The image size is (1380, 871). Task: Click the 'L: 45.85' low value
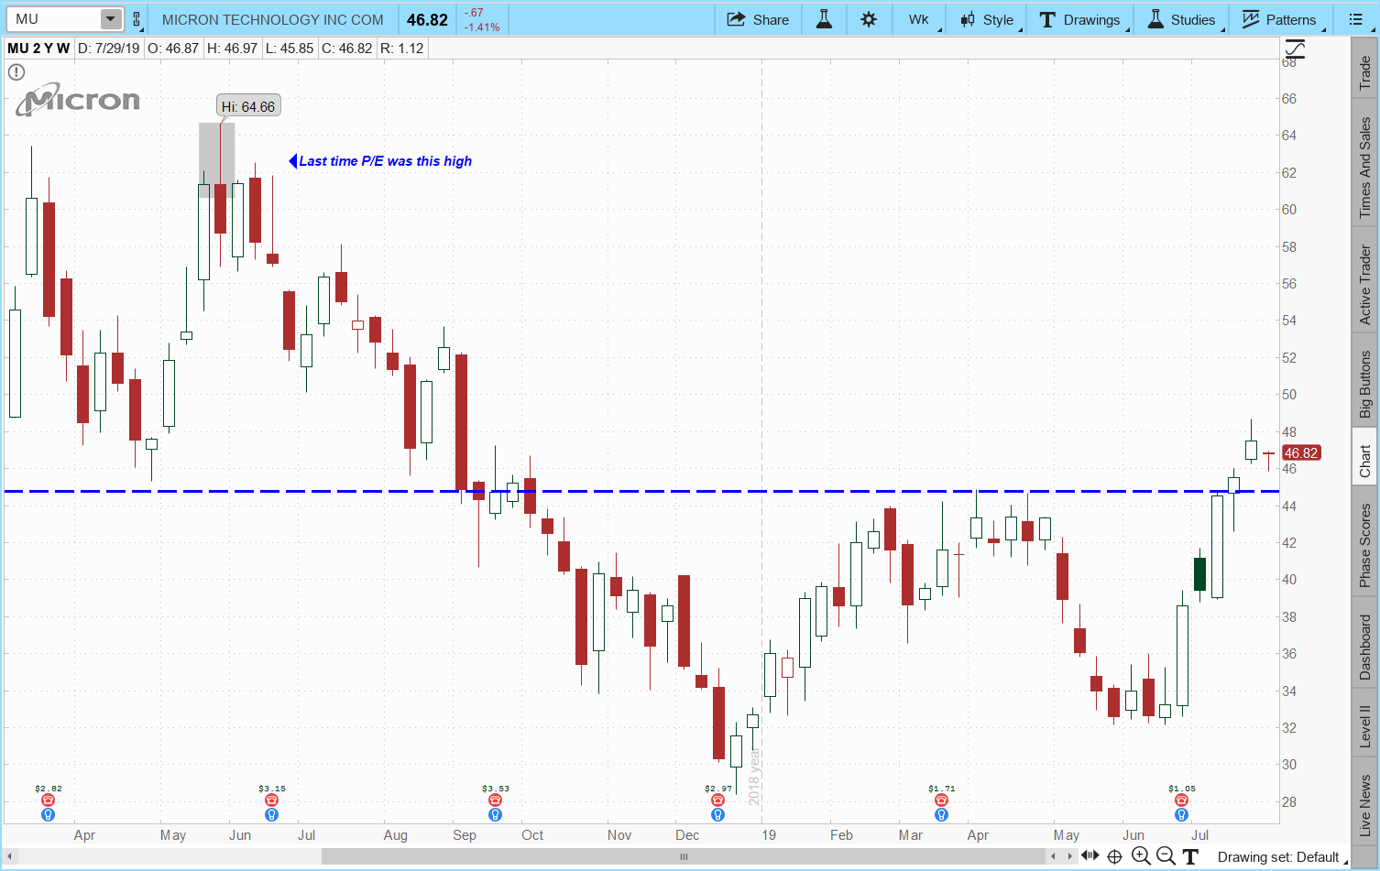[290, 48]
